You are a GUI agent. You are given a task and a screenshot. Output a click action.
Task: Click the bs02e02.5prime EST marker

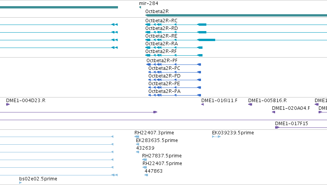[x=20, y=183]
